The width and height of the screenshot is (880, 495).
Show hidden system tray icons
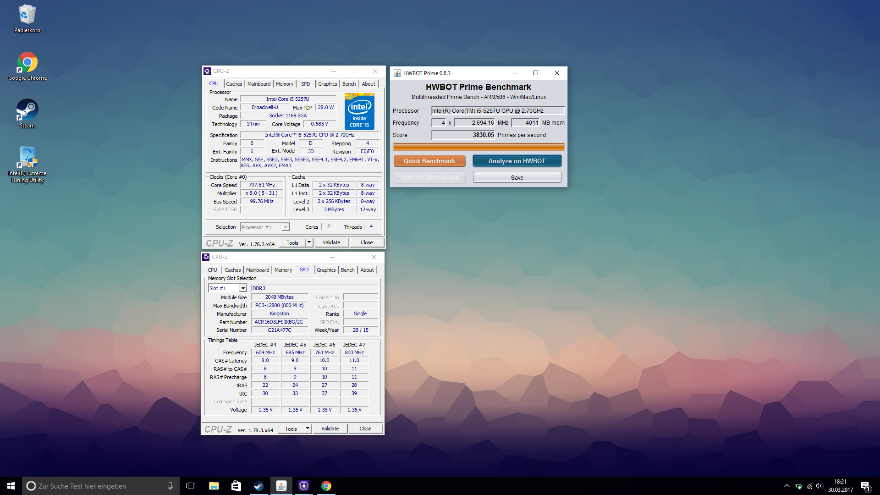click(786, 486)
